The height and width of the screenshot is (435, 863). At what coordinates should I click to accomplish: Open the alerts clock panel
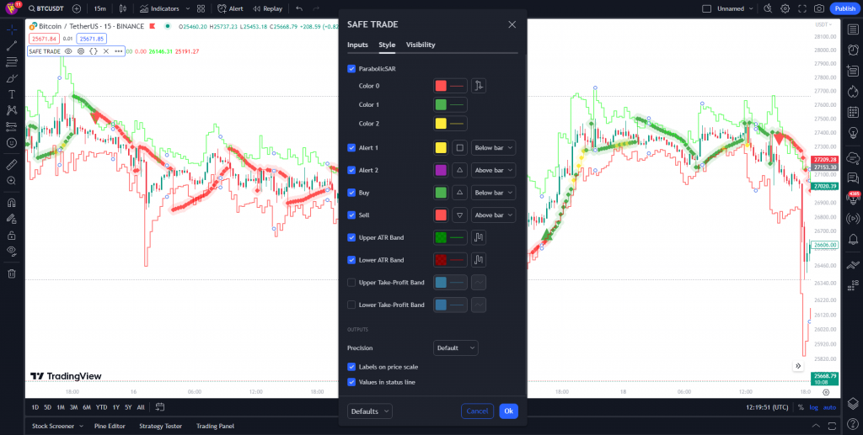[853, 50]
